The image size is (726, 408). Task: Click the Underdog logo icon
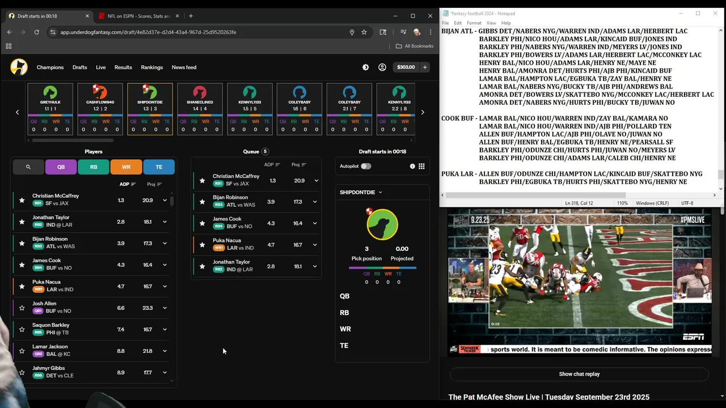coord(19,67)
